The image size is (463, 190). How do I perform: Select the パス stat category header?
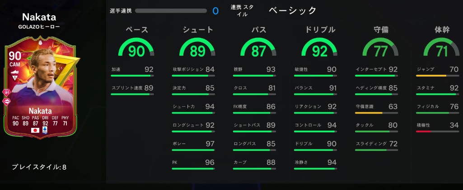click(x=258, y=30)
